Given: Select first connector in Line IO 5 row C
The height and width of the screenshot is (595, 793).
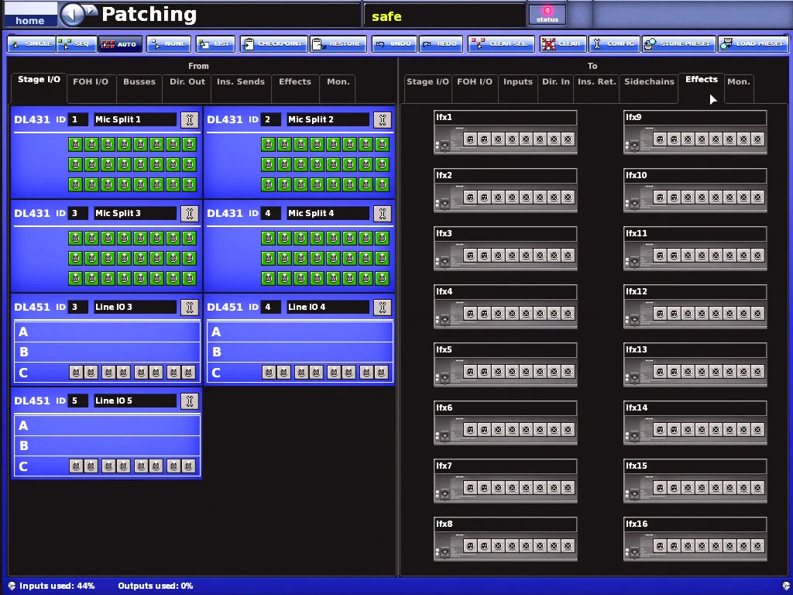Looking at the screenshot, I should (x=76, y=466).
